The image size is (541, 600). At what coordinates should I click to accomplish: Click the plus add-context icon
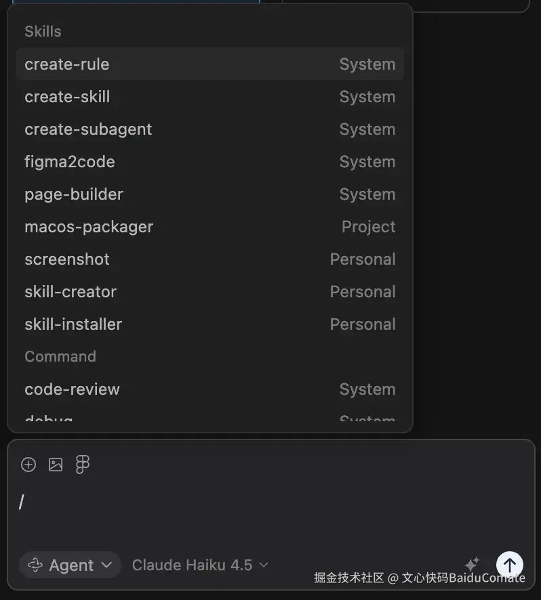(x=28, y=465)
